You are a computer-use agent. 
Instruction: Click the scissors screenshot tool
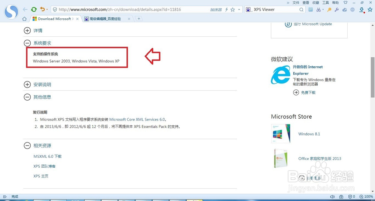coord(318,10)
